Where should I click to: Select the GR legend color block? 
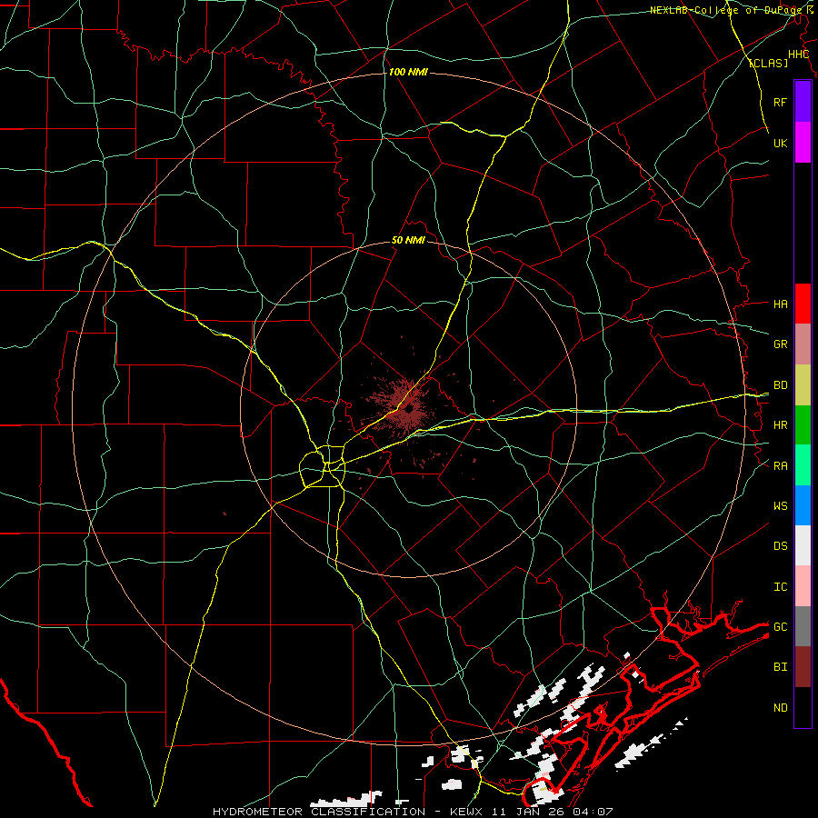pyautogui.click(x=803, y=344)
